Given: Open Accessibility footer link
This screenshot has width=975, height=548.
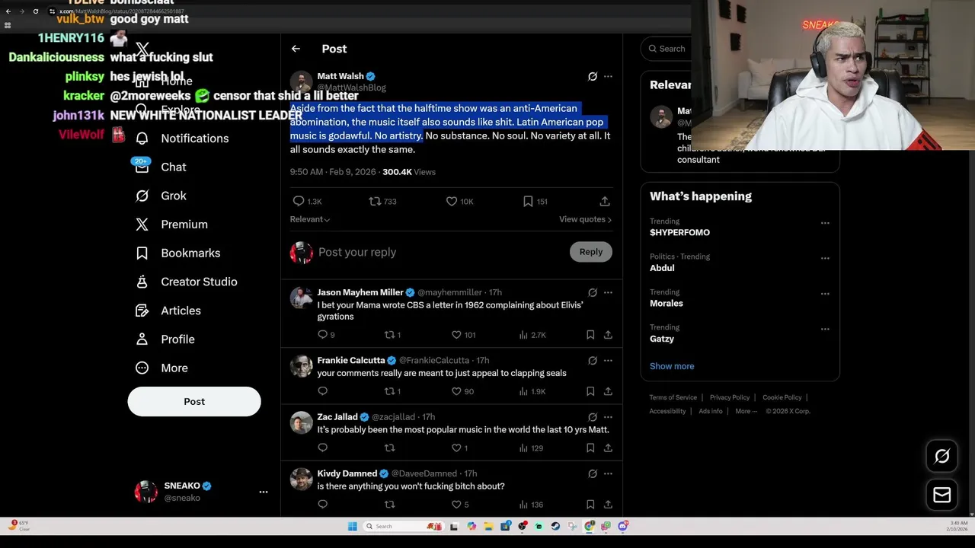Looking at the screenshot, I should point(668,411).
